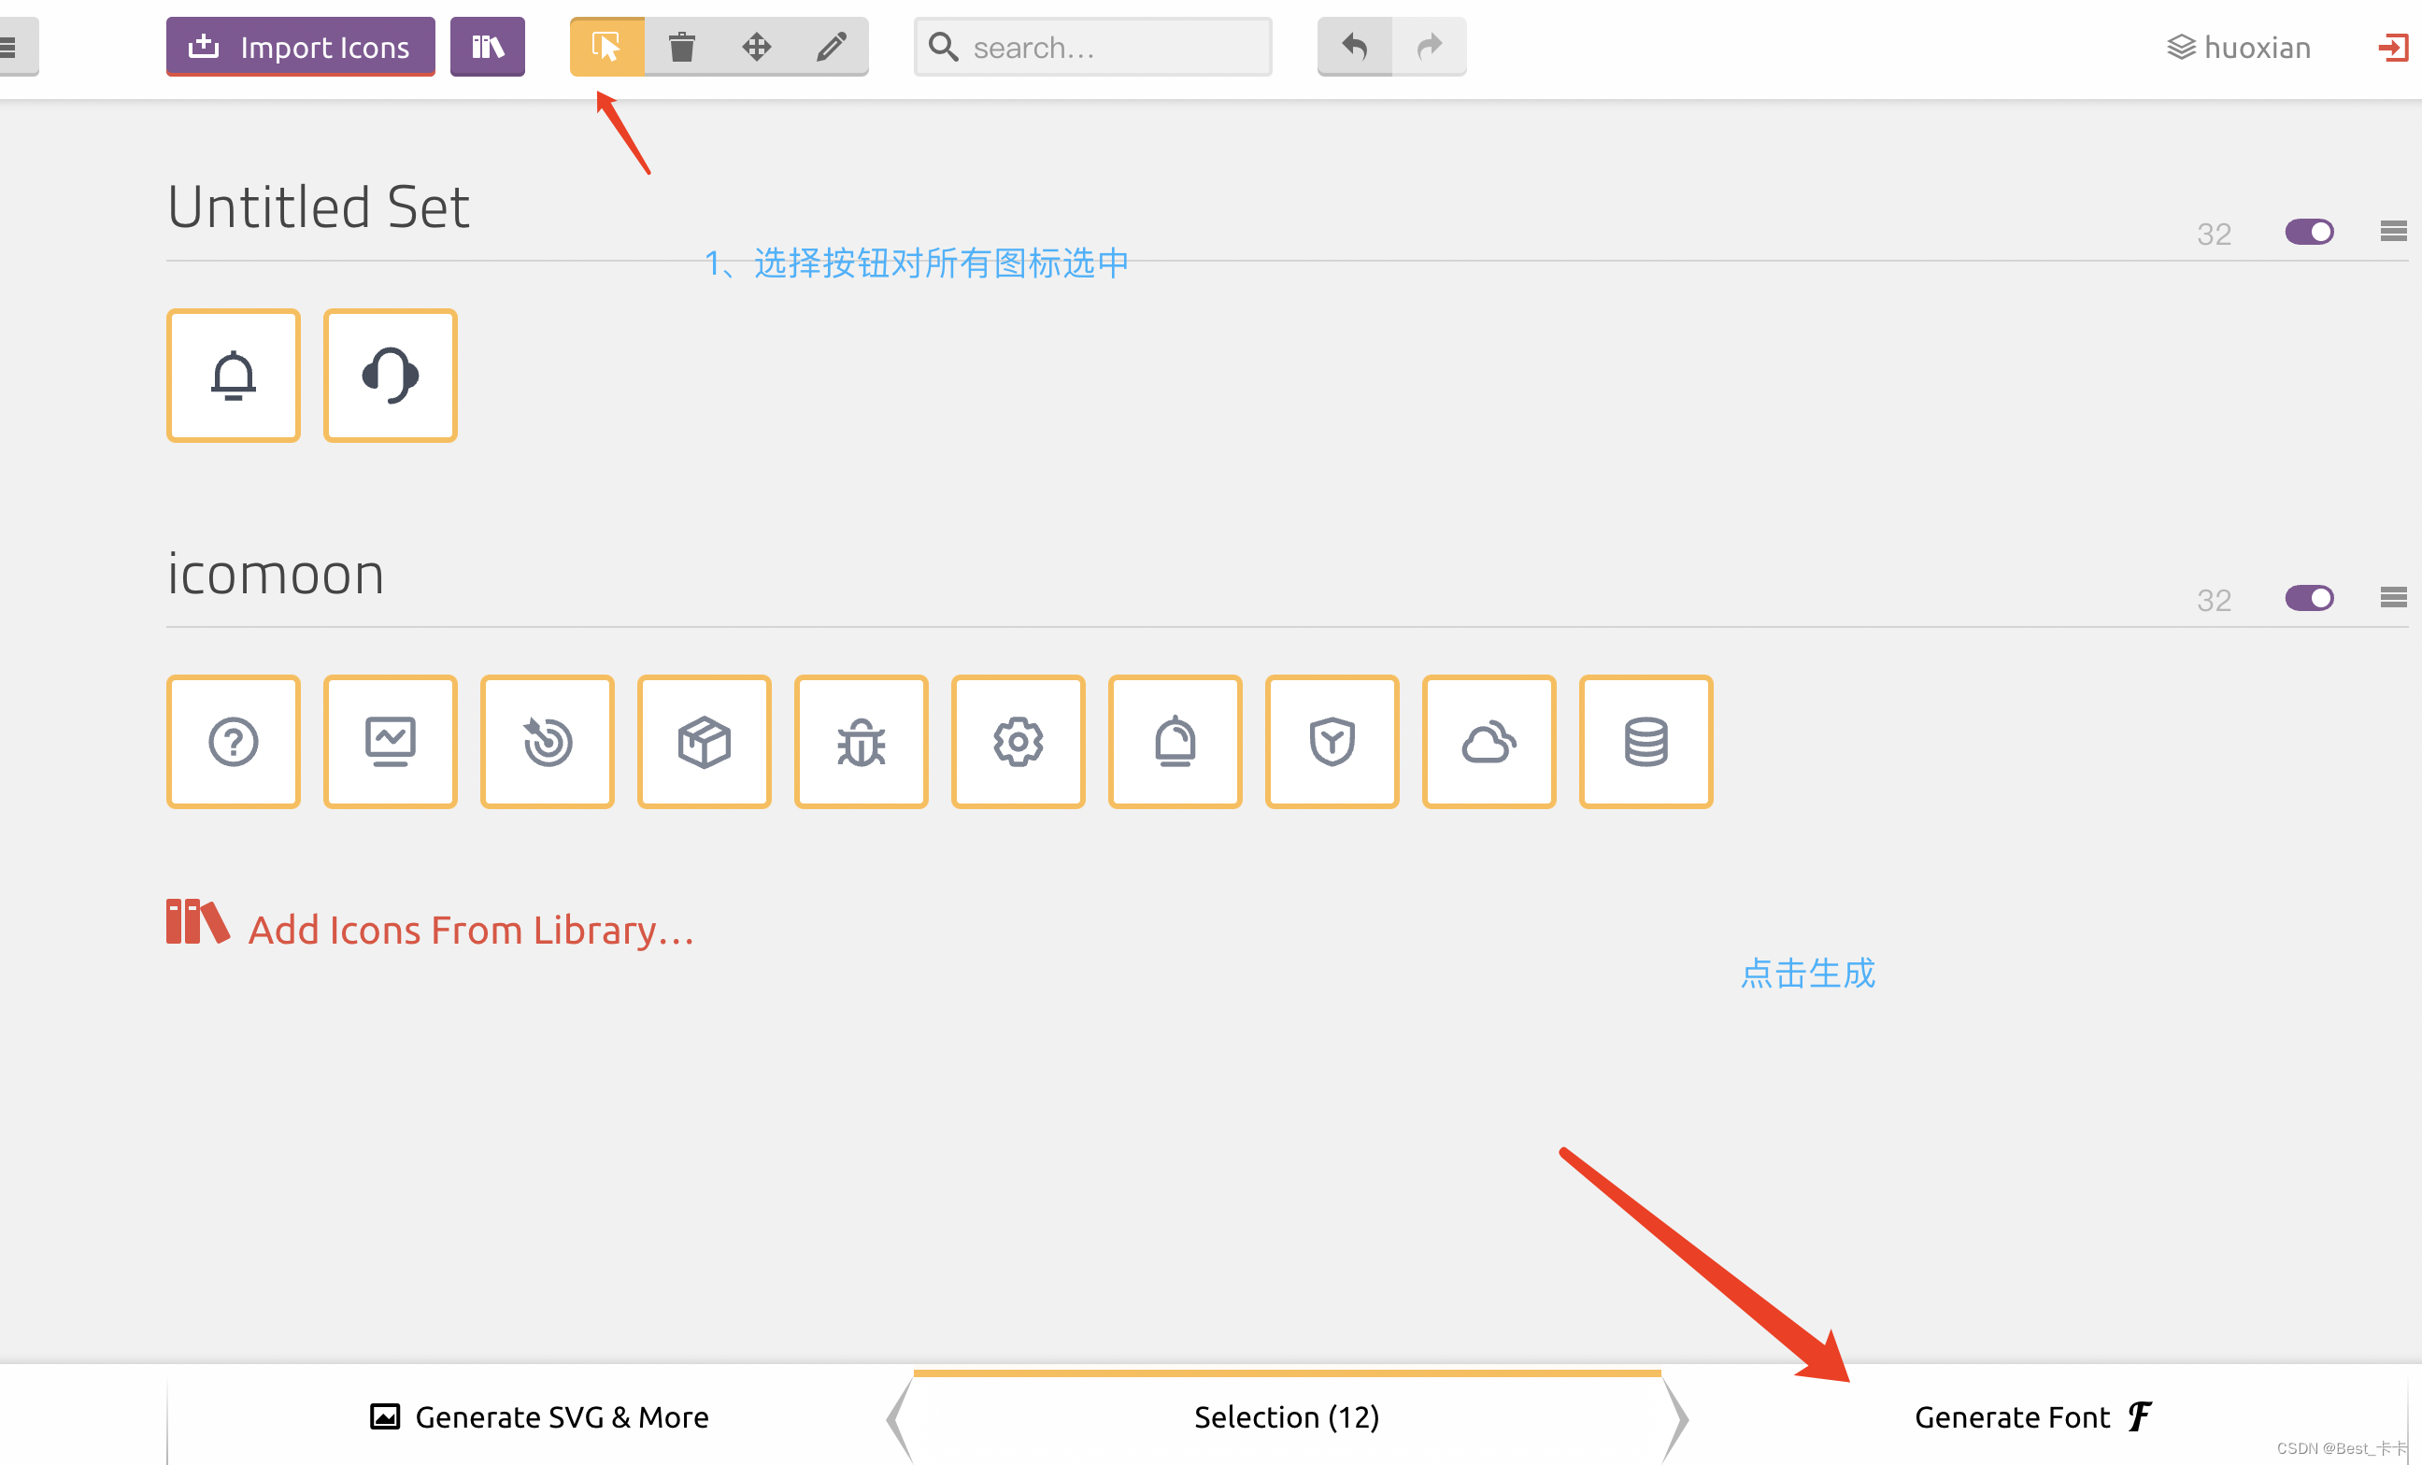2422x1465 pixels.
Task: Toggle icomoon set selection switch
Action: click(2309, 597)
